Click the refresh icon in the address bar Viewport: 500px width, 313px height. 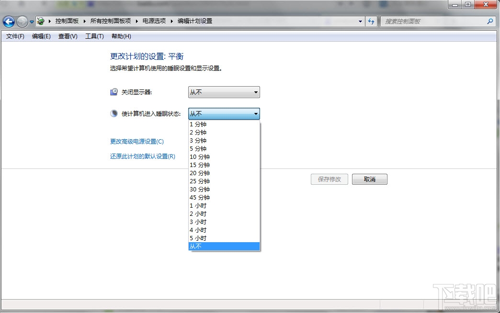click(x=372, y=22)
